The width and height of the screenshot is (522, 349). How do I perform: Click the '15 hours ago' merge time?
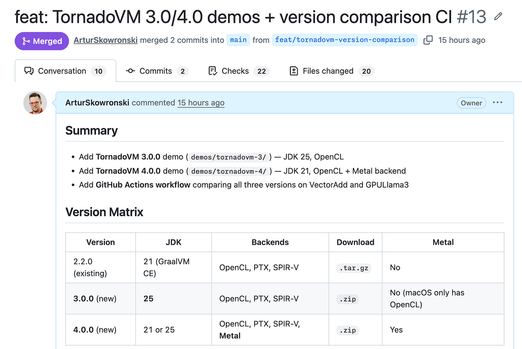click(462, 40)
